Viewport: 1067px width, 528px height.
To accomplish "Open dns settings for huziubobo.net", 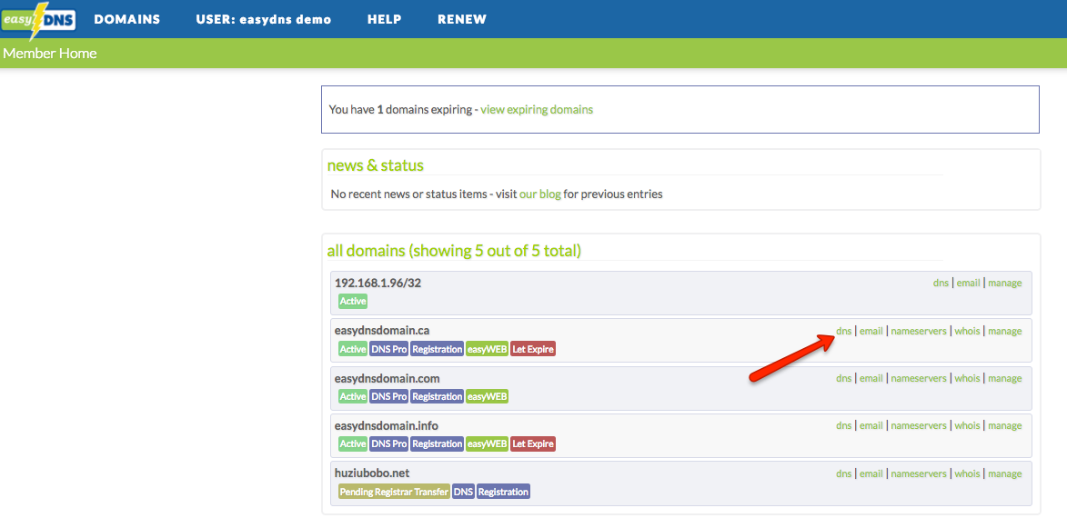I will [x=844, y=473].
